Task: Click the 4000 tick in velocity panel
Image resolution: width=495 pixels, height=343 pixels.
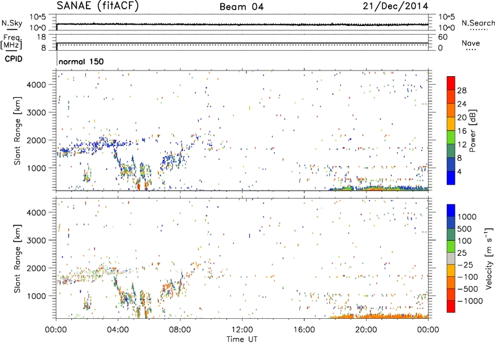Action: [x=37, y=212]
